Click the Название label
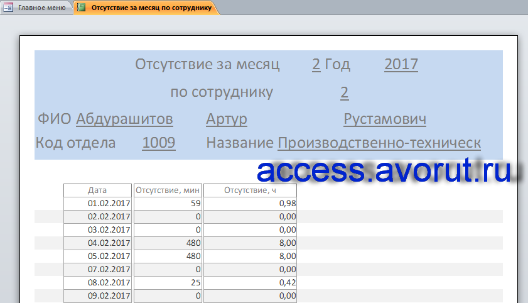This screenshot has width=528, height=303. pos(240,143)
